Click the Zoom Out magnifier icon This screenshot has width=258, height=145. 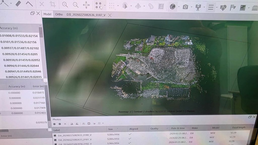(76, 5)
